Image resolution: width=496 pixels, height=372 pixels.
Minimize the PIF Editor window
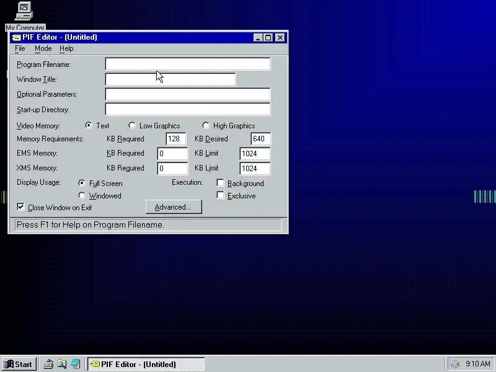[258, 38]
